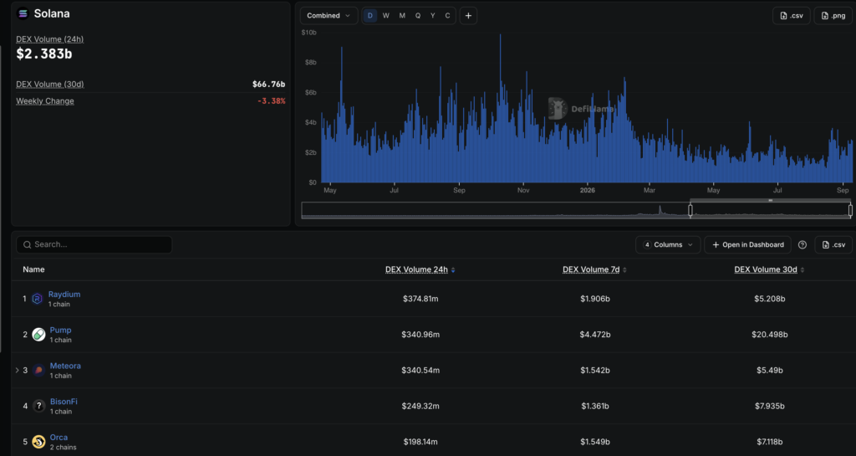Viewport: 856px width, 456px height.
Task: Click the DEX Volume 24h column header
Action: point(416,269)
